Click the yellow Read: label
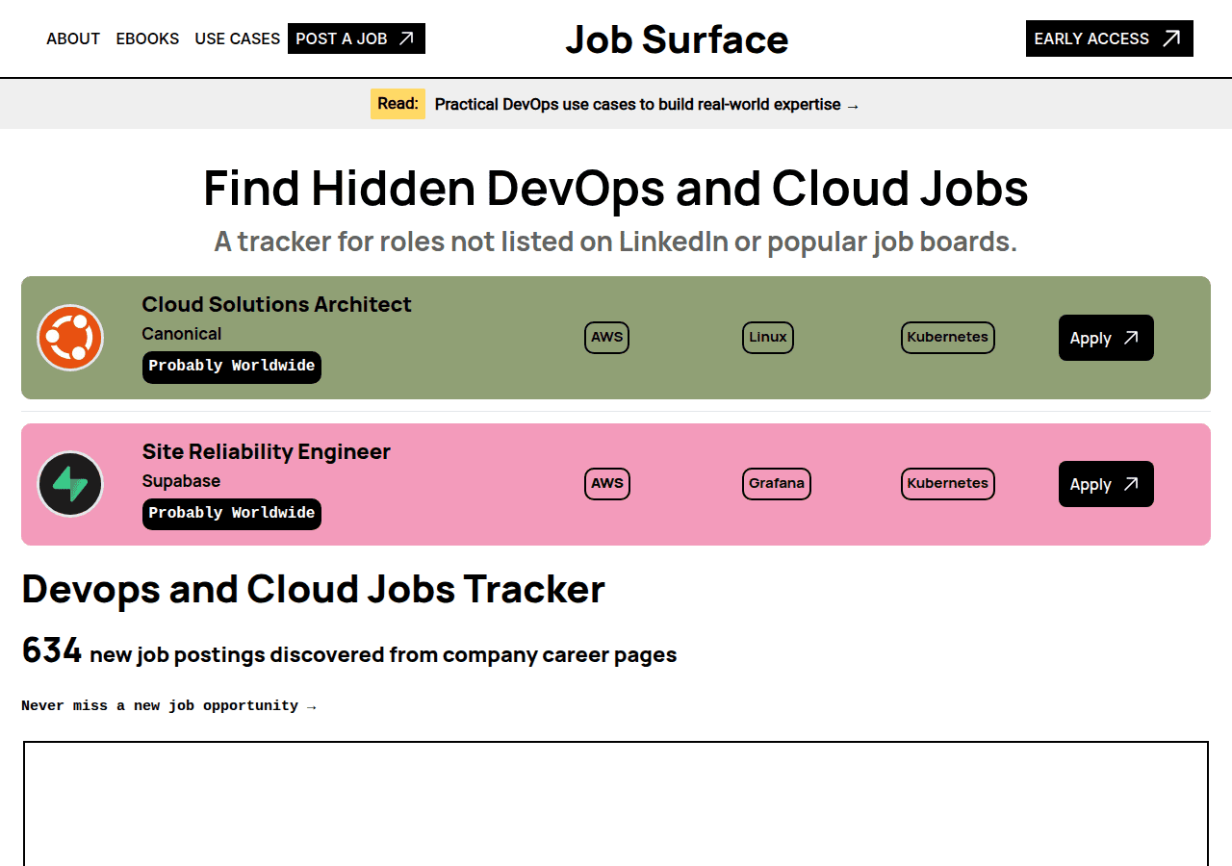This screenshot has height=866, width=1232. (398, 104)
